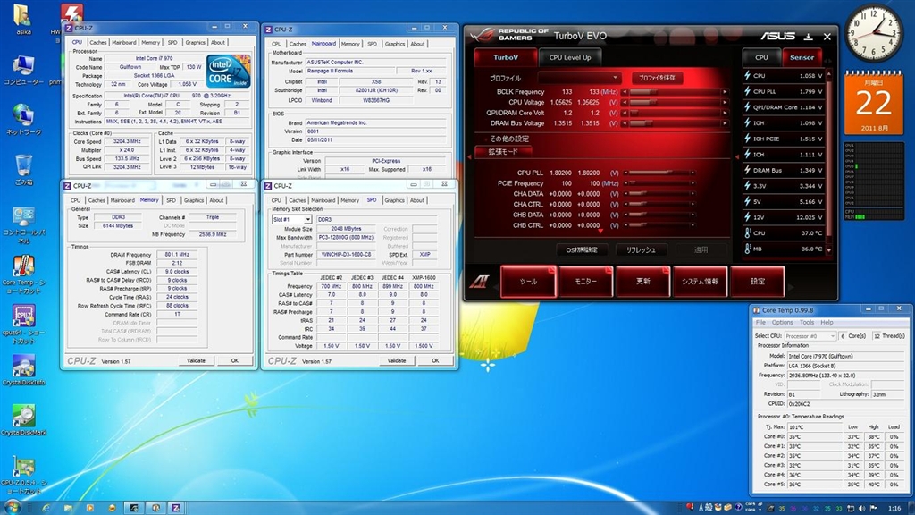Click the taskbar clock showing 1:16
The width and height of the screenshot is (915, 515).
point(894,509)
